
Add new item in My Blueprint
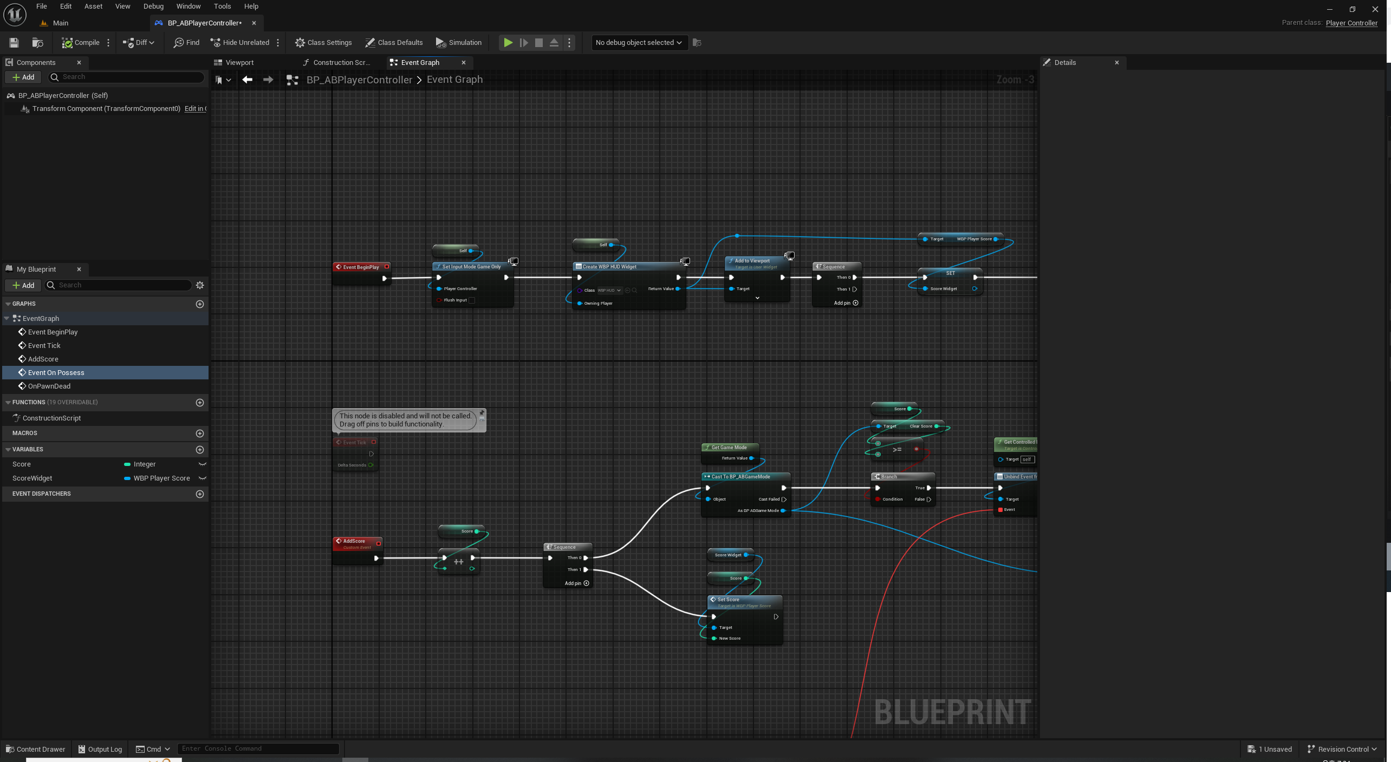click(23, 285)
